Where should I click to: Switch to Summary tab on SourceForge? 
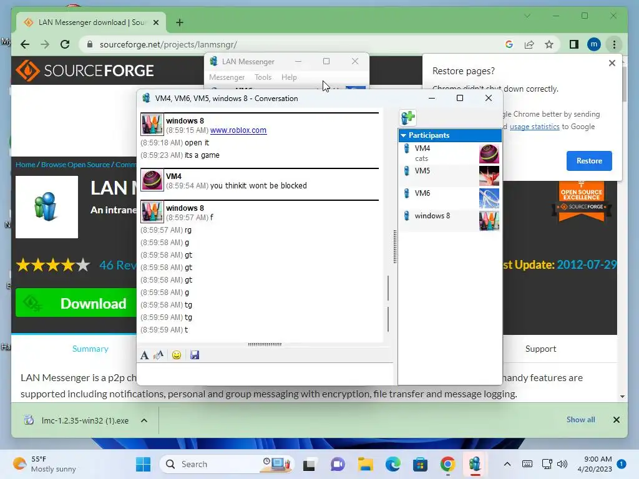[x=90, y=349]
